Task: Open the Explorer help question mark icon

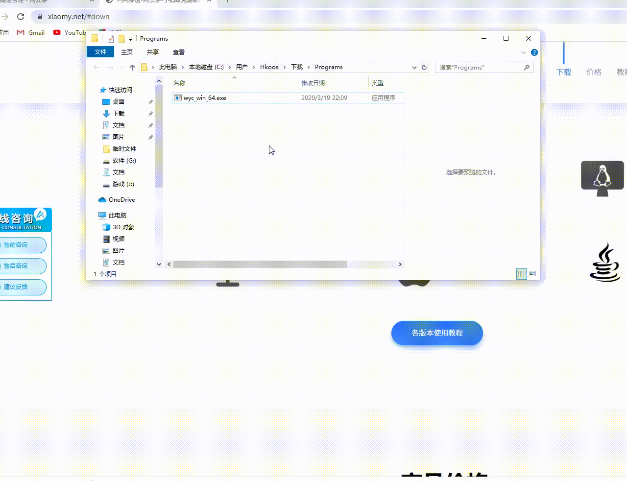Action: click(534, 52)
